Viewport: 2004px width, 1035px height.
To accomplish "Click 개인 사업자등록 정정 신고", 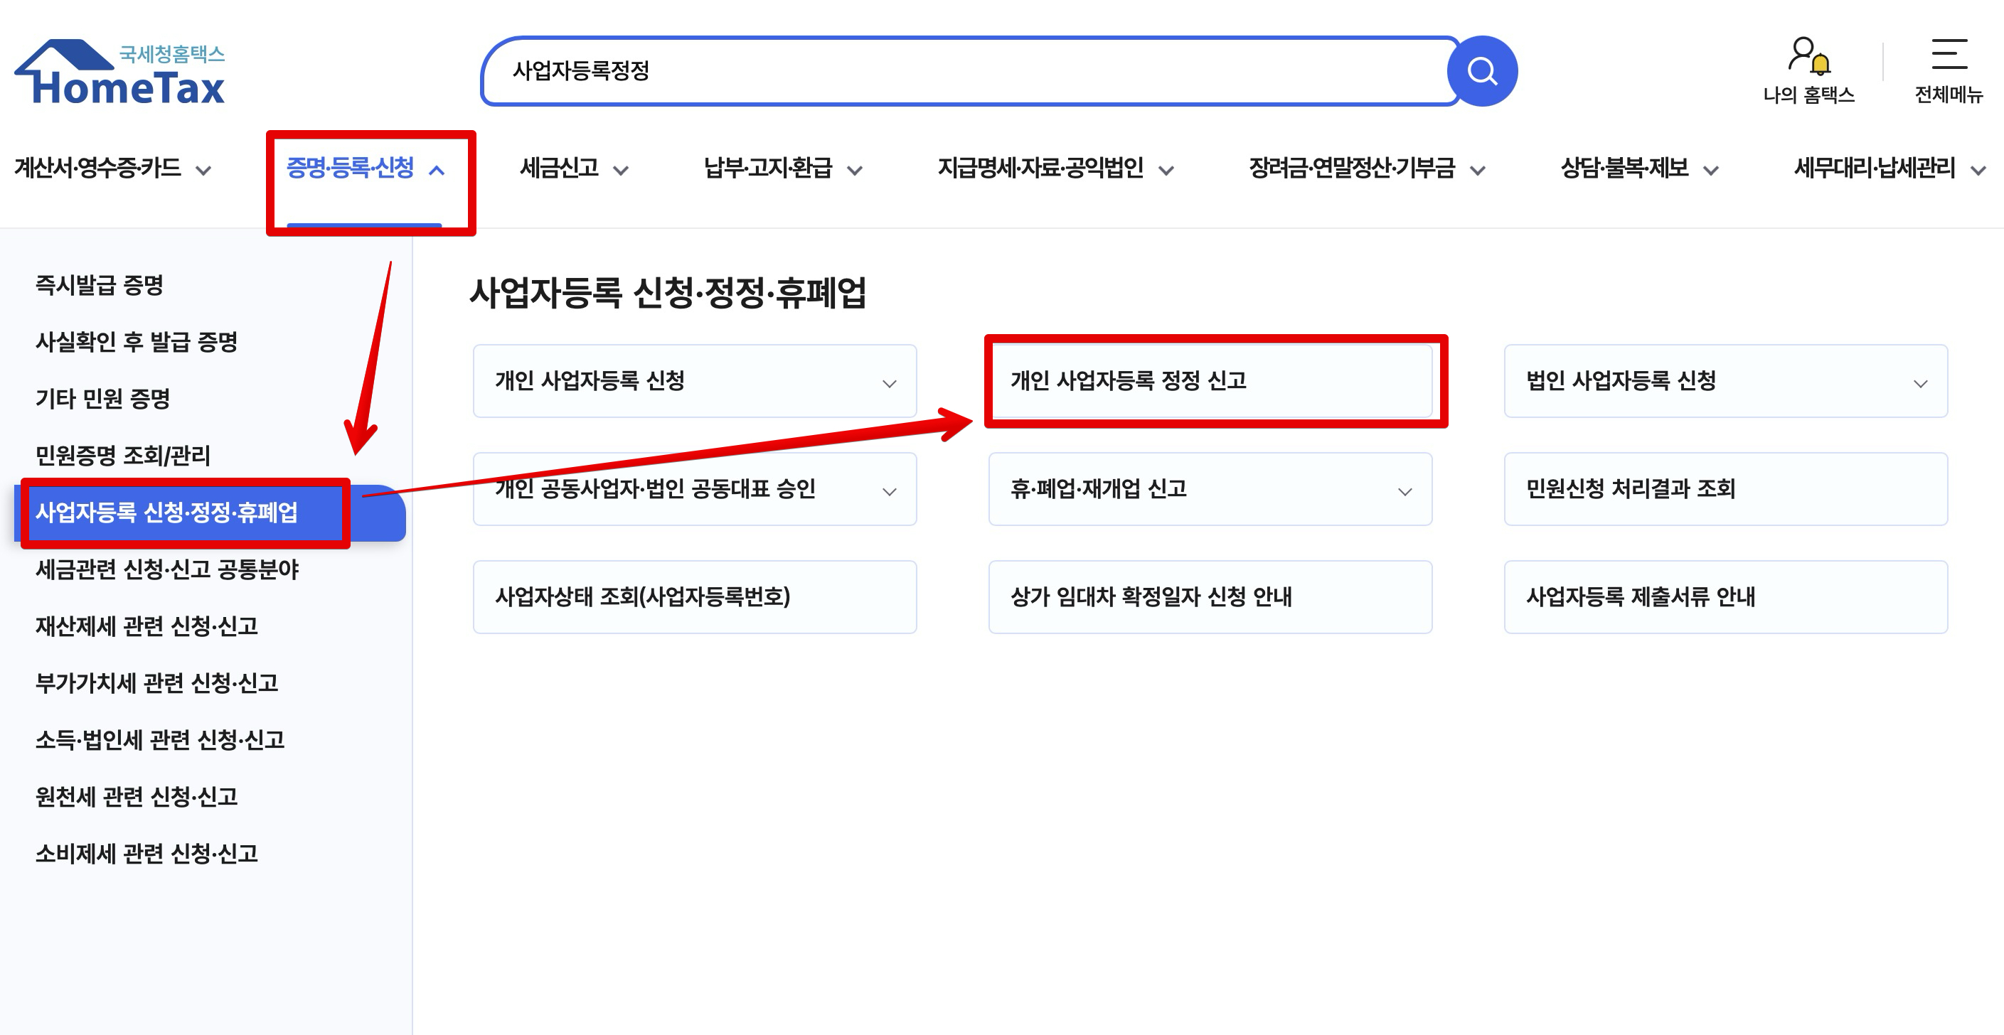I will point(1210,381).
